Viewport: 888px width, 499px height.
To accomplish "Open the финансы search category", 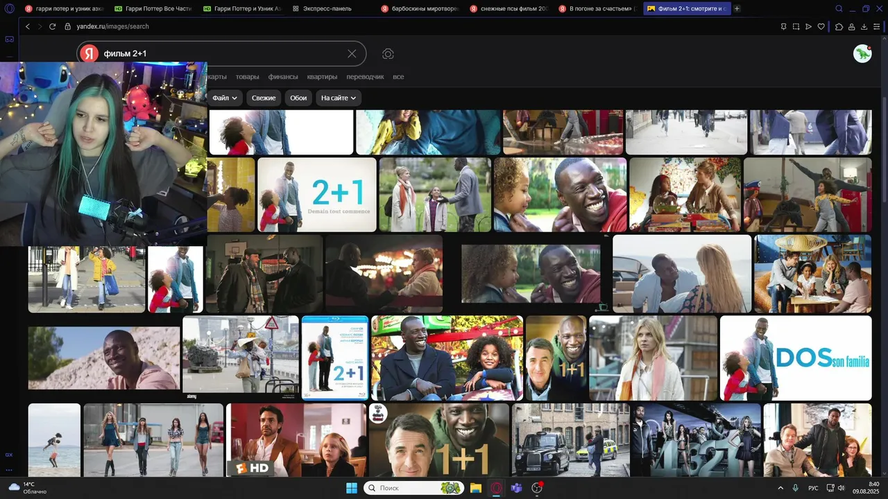I will [x=283, y=77].
